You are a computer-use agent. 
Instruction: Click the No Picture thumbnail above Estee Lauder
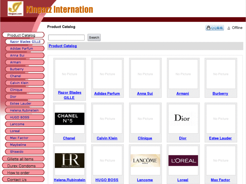(221, 119)
